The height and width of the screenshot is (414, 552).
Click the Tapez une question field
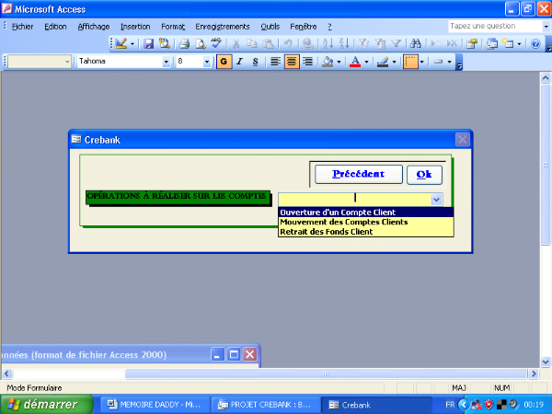tap(495, 26)
